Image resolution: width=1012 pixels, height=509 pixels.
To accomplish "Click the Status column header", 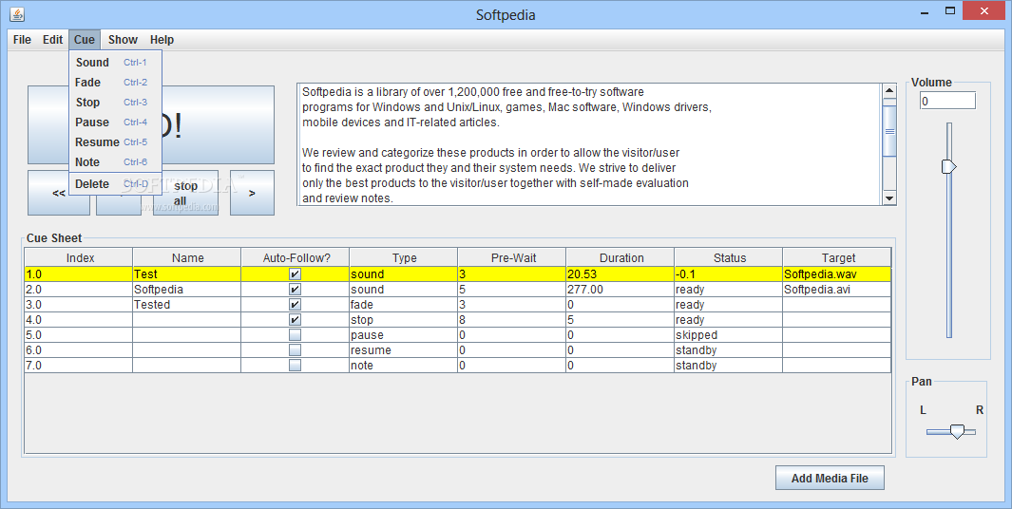I will [730, 257].
